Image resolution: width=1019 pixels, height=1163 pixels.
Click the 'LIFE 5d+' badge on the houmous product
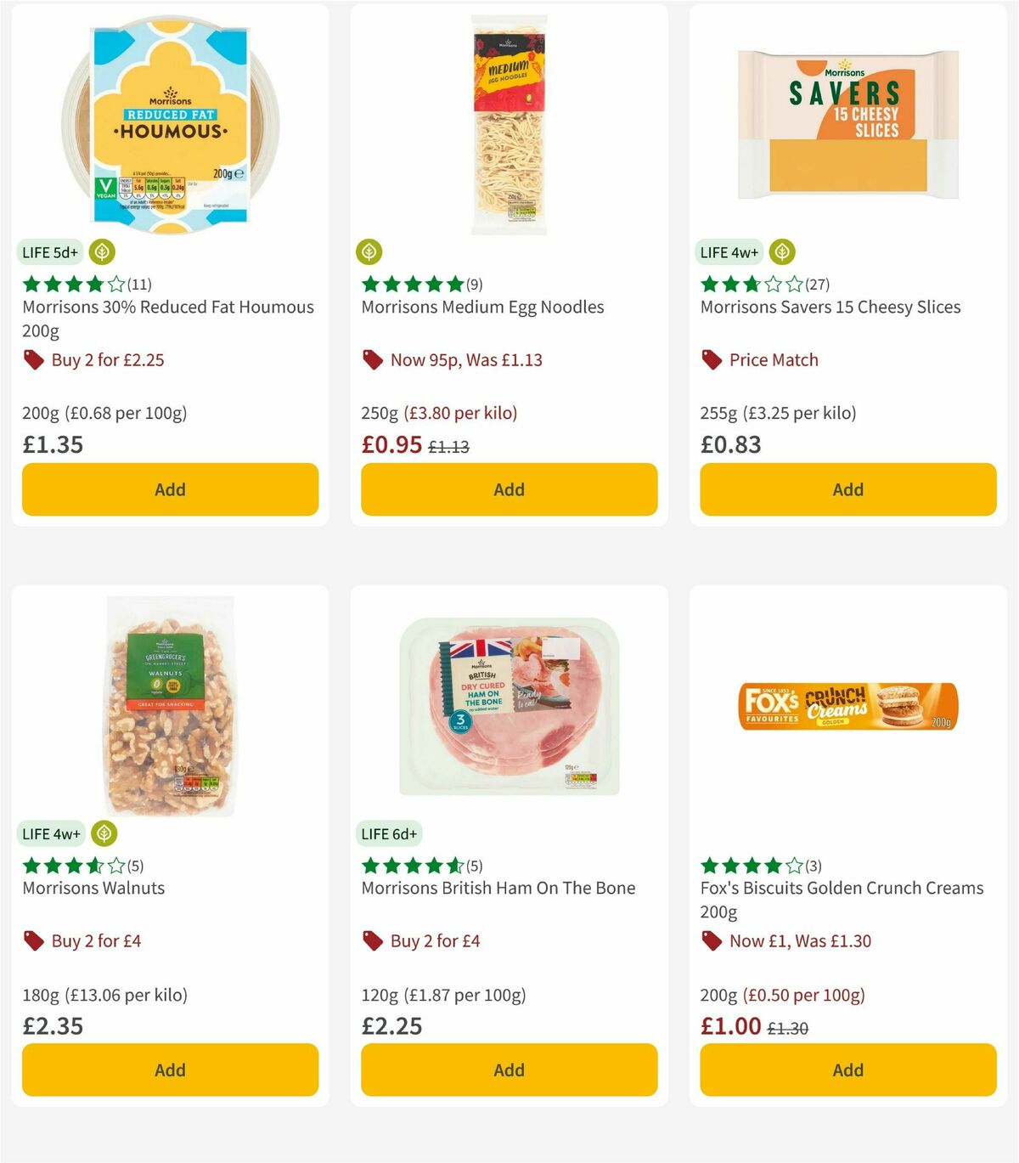[x=49, y=252]
